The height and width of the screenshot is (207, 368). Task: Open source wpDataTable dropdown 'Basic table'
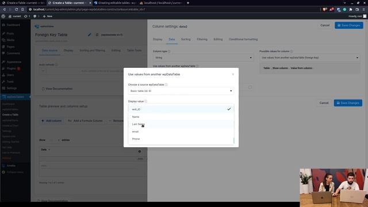coord(181,91)
